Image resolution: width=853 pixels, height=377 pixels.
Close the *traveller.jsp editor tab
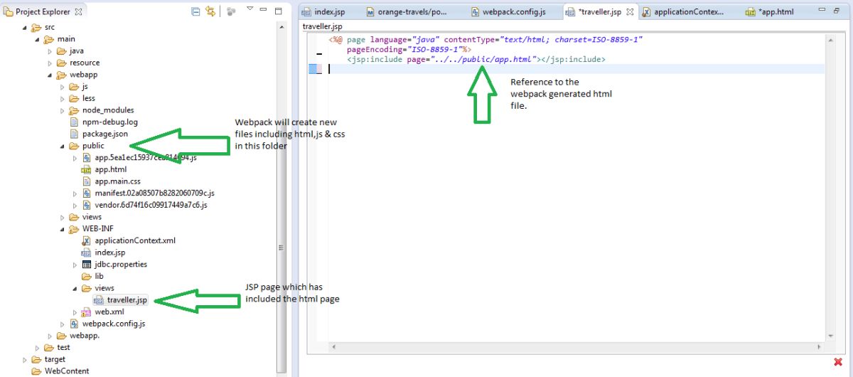(628, 12)
